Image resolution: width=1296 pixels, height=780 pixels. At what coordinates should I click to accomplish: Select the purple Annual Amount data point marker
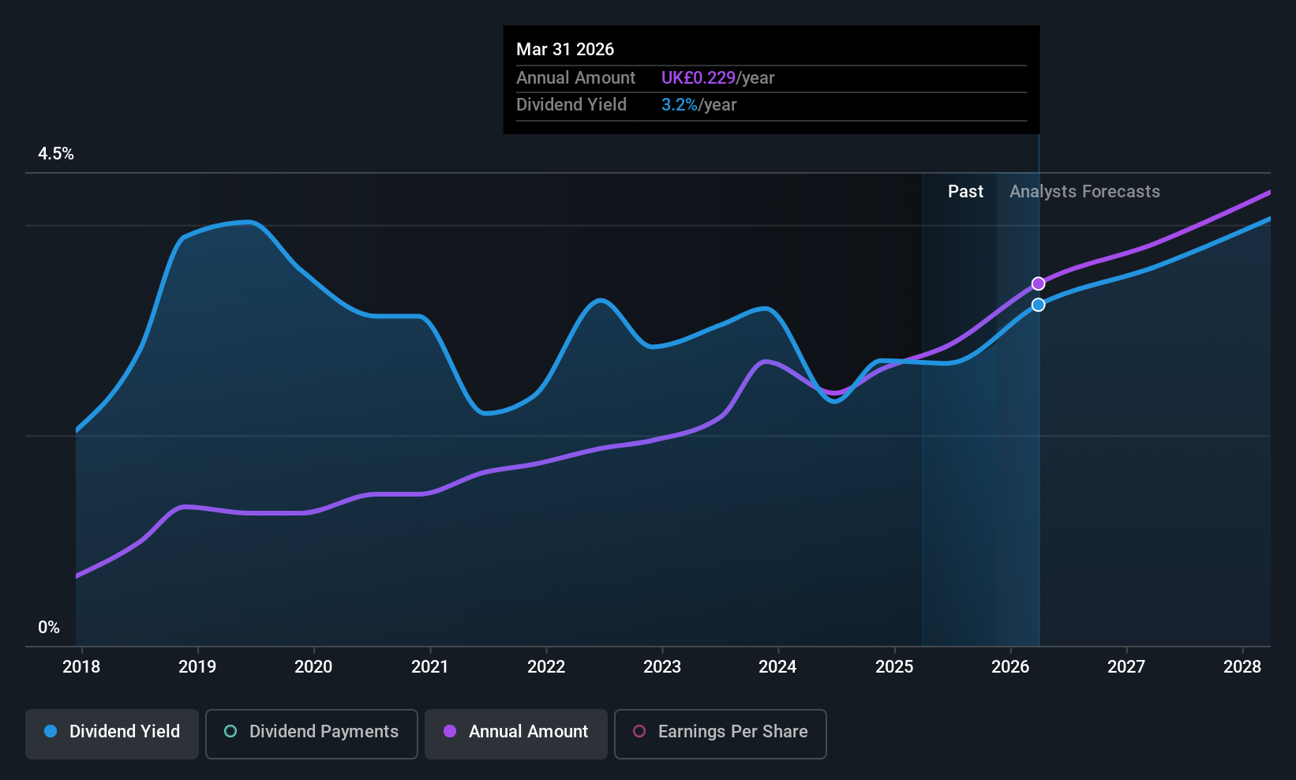coord(1039,283)
